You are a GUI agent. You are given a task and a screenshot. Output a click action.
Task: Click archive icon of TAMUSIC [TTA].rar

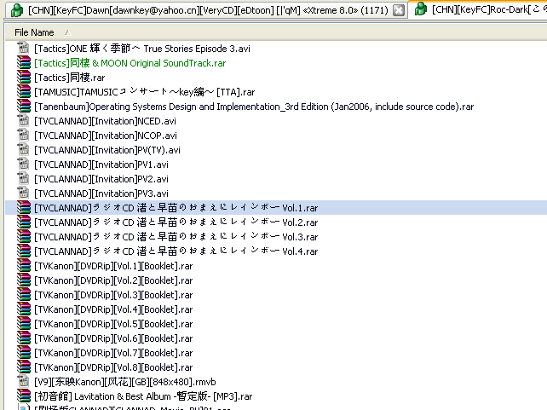tap(23, 92)
